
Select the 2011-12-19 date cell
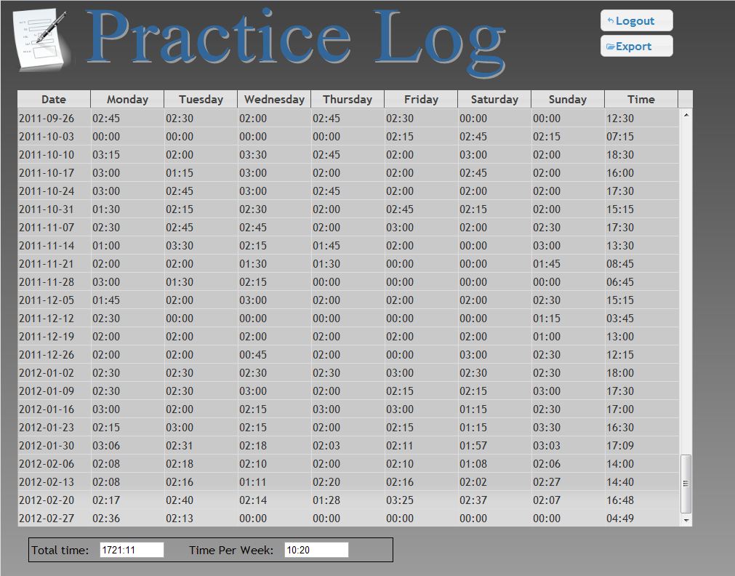click(x=54, y=337)
